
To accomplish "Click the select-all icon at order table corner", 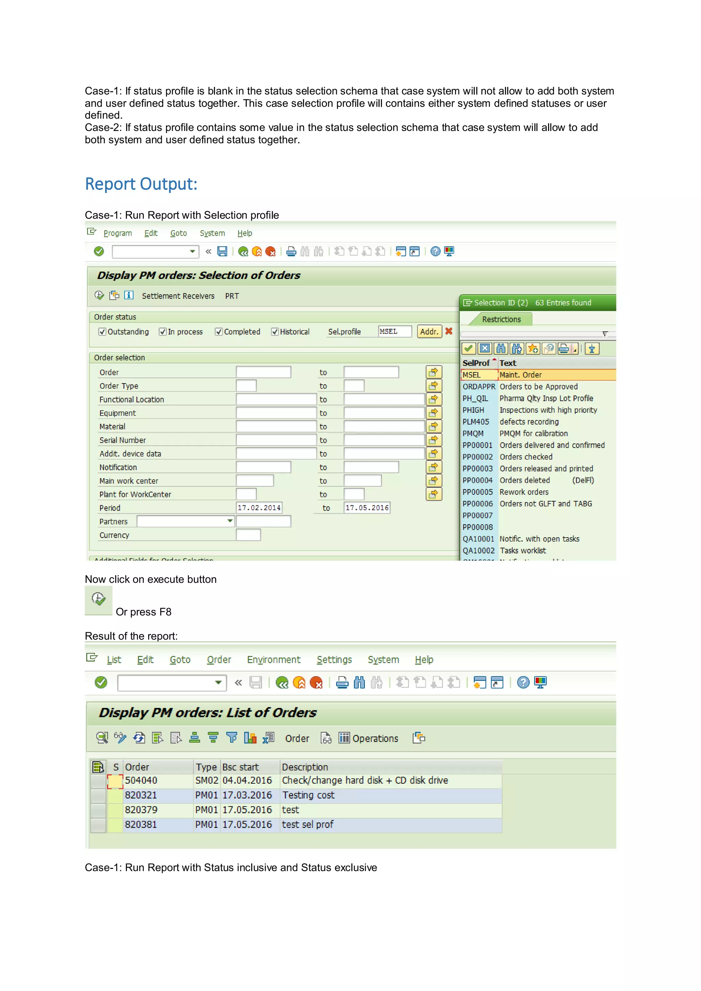I will pos(99,767).
